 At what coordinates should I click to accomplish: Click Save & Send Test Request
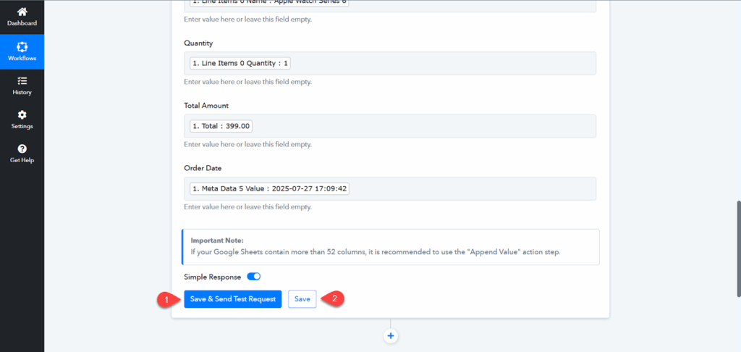(232, 299)
